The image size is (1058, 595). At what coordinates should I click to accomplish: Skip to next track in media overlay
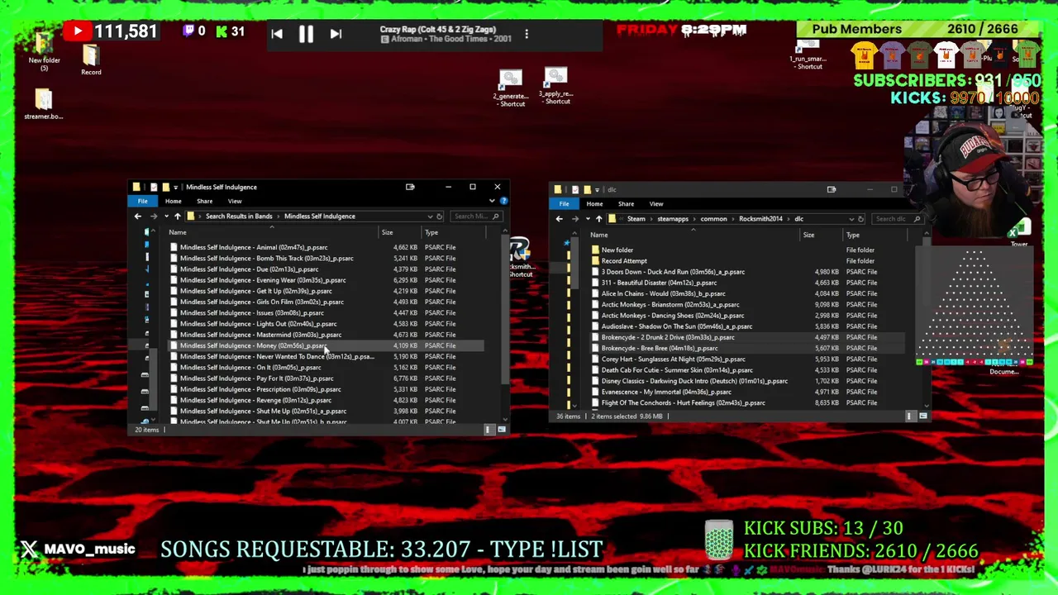pos(336,34)
